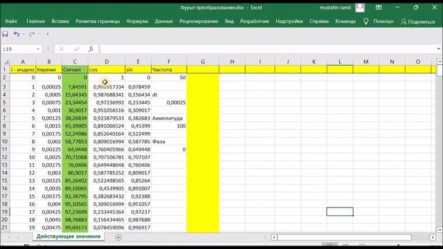Redo the last undone action
Screen dimensions: 443x249
(x=32, y=34)
